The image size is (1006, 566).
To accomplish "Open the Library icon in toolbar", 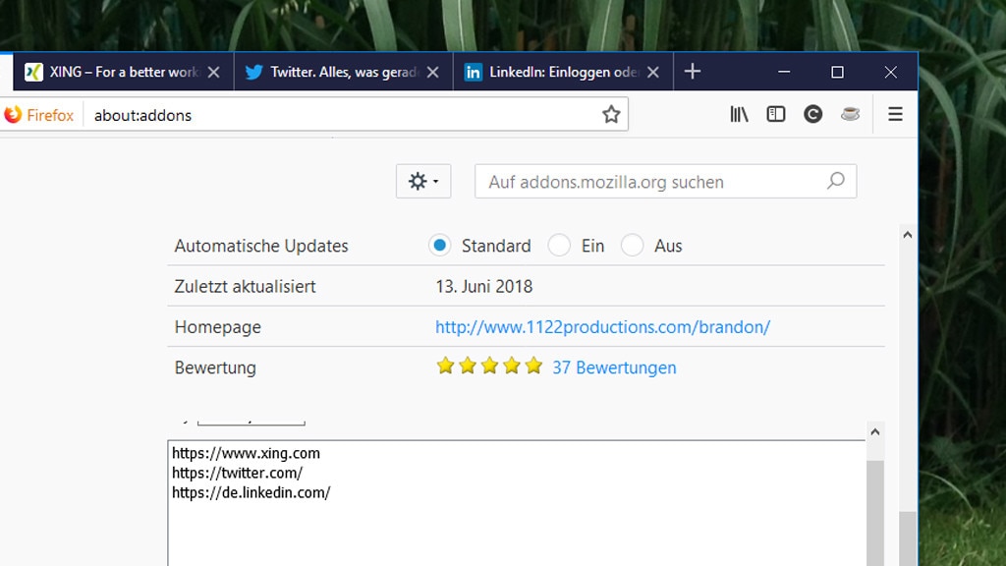I will 739,115.
